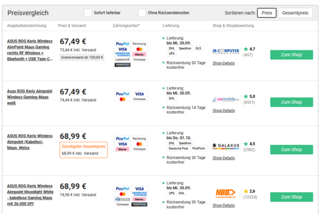
Task: Click GLS delivery tag in JB-Computer row
Action: [x=198, y=48]
